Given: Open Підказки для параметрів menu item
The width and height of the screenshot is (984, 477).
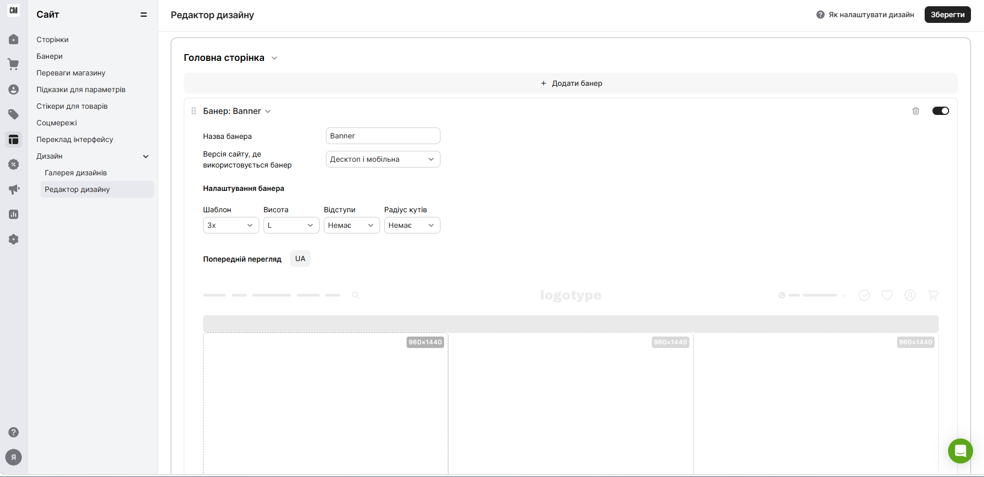Looking at the screenshot, I should point(81,89).
